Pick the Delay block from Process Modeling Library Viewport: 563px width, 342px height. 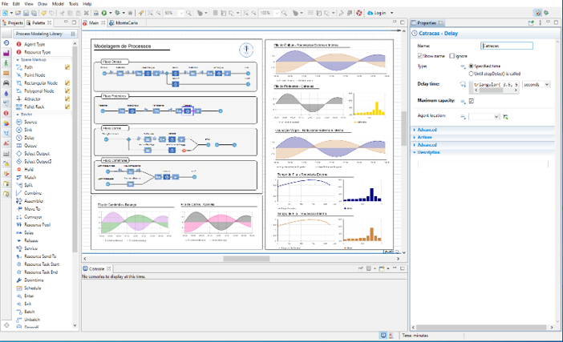(x=30, y=137)
